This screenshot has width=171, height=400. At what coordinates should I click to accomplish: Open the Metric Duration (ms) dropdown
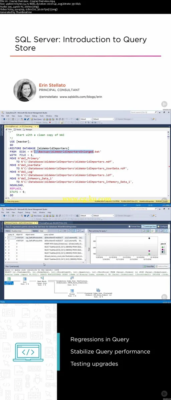21,231
